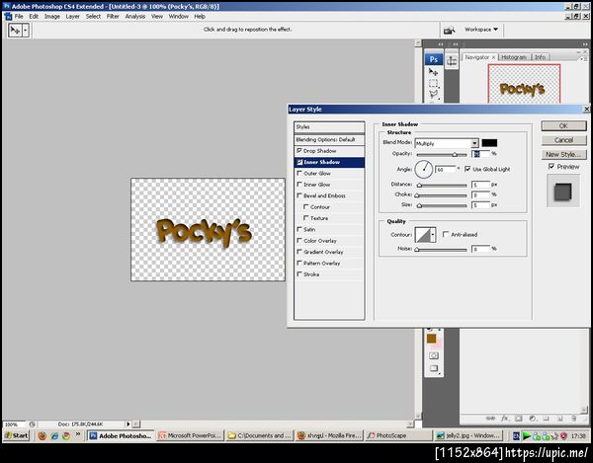Enable the Stroke checkbox
The width and height of the screenshot is (593, 463).
pos(299,274)
